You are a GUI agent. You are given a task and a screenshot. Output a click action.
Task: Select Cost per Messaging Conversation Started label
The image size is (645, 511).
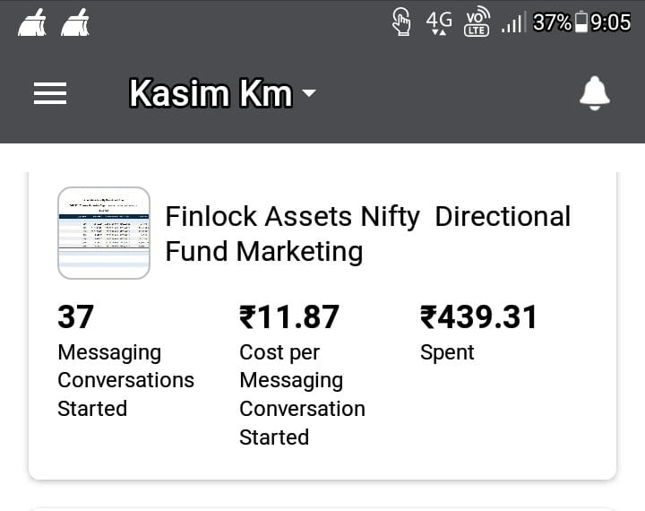303,394
